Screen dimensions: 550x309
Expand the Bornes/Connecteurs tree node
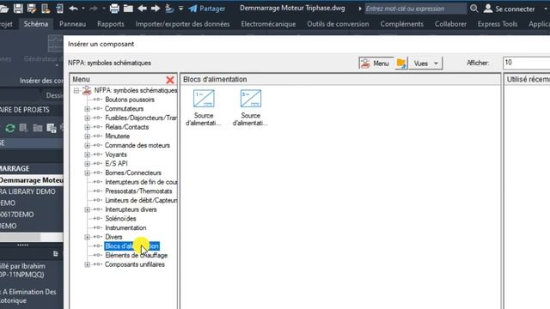point(88,173)
